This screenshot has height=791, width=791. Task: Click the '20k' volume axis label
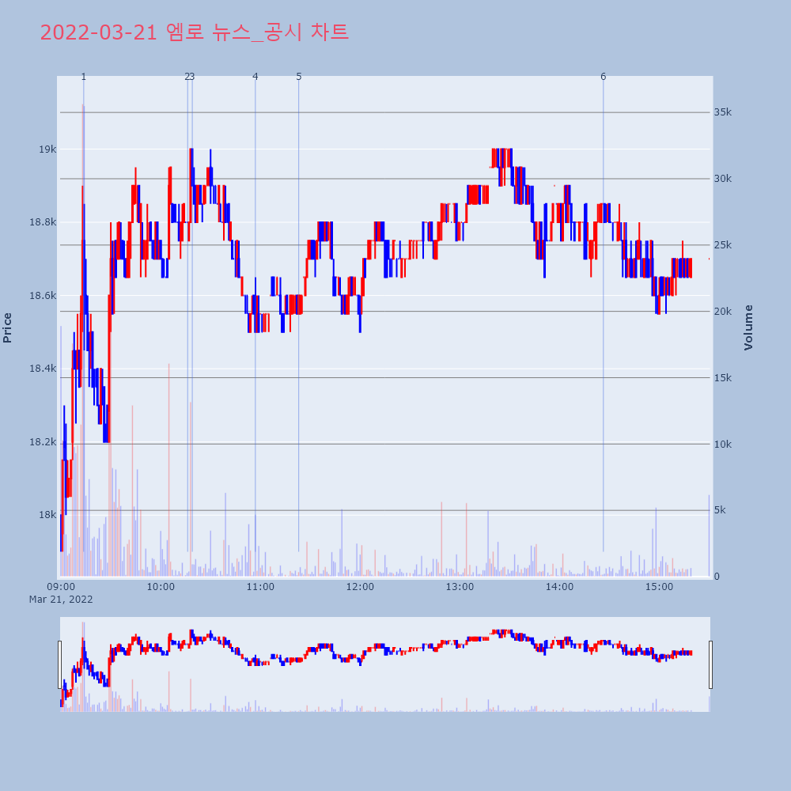click(x=722, y=311)
